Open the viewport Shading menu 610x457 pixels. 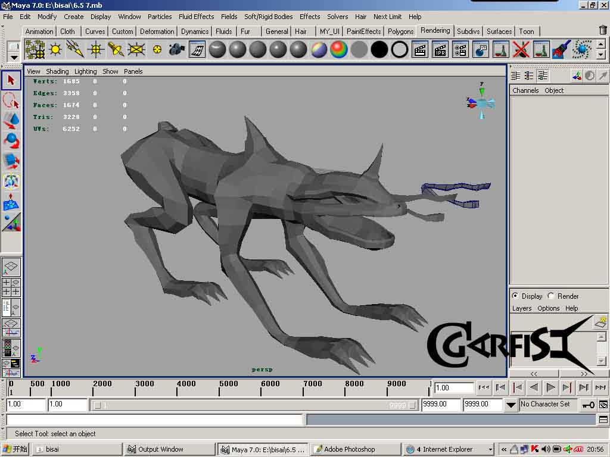click(57, 71)
